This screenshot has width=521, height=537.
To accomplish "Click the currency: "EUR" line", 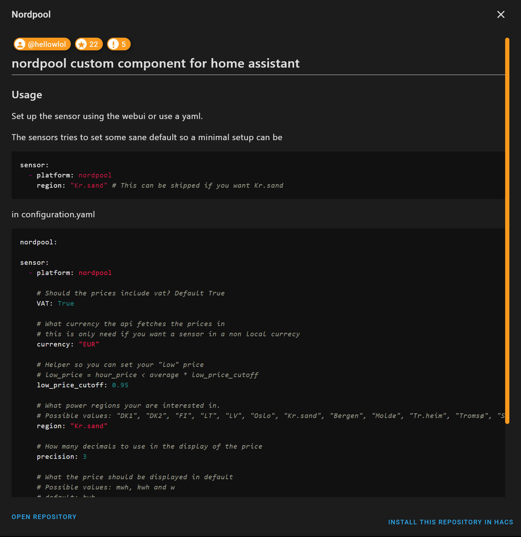I will [68, 344].
